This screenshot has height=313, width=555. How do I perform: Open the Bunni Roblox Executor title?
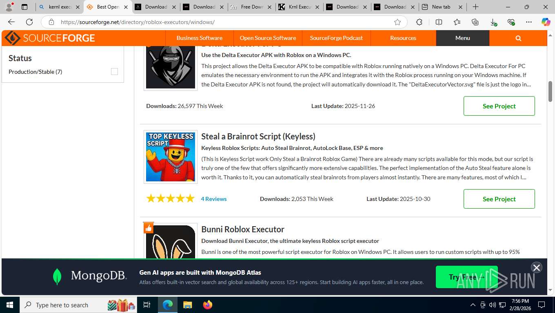coord(243,229)
